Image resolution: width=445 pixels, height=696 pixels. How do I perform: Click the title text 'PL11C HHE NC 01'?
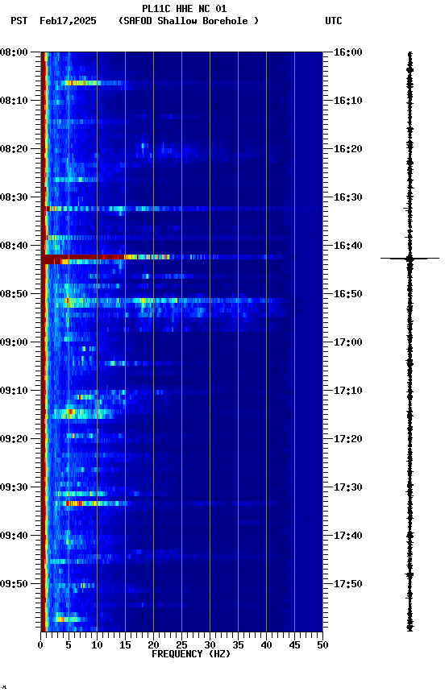tap(185, 9)
